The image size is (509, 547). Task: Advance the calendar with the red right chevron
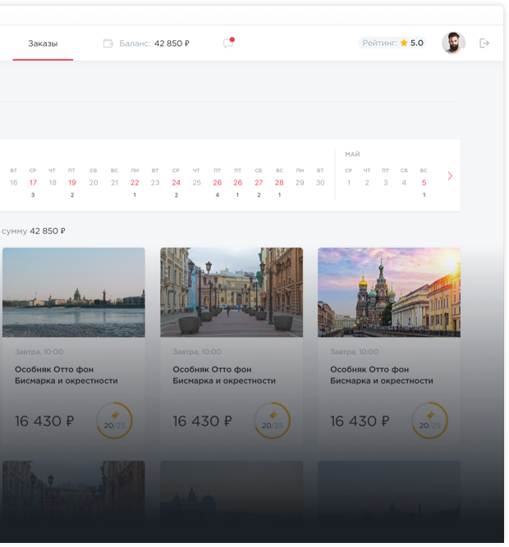450,176
